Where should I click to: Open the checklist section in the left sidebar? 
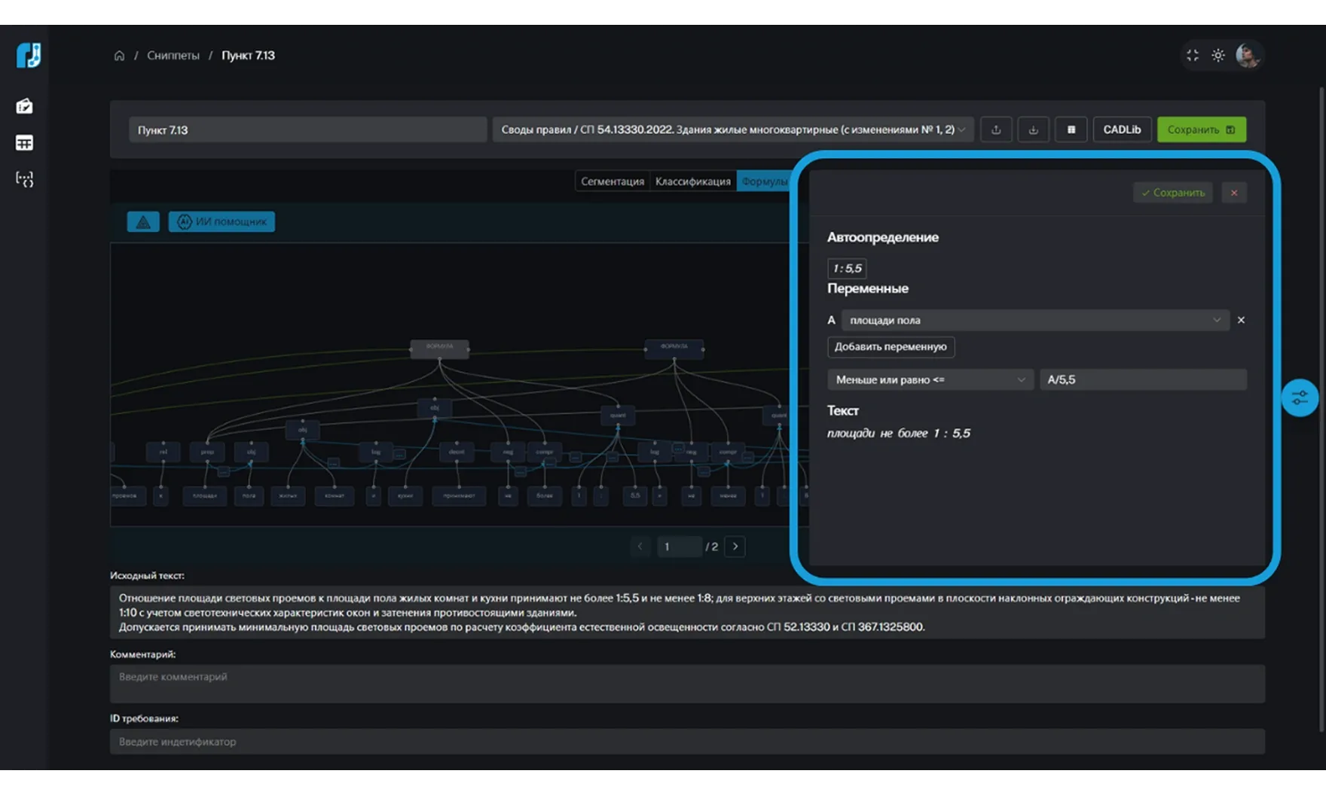(25, 106)
